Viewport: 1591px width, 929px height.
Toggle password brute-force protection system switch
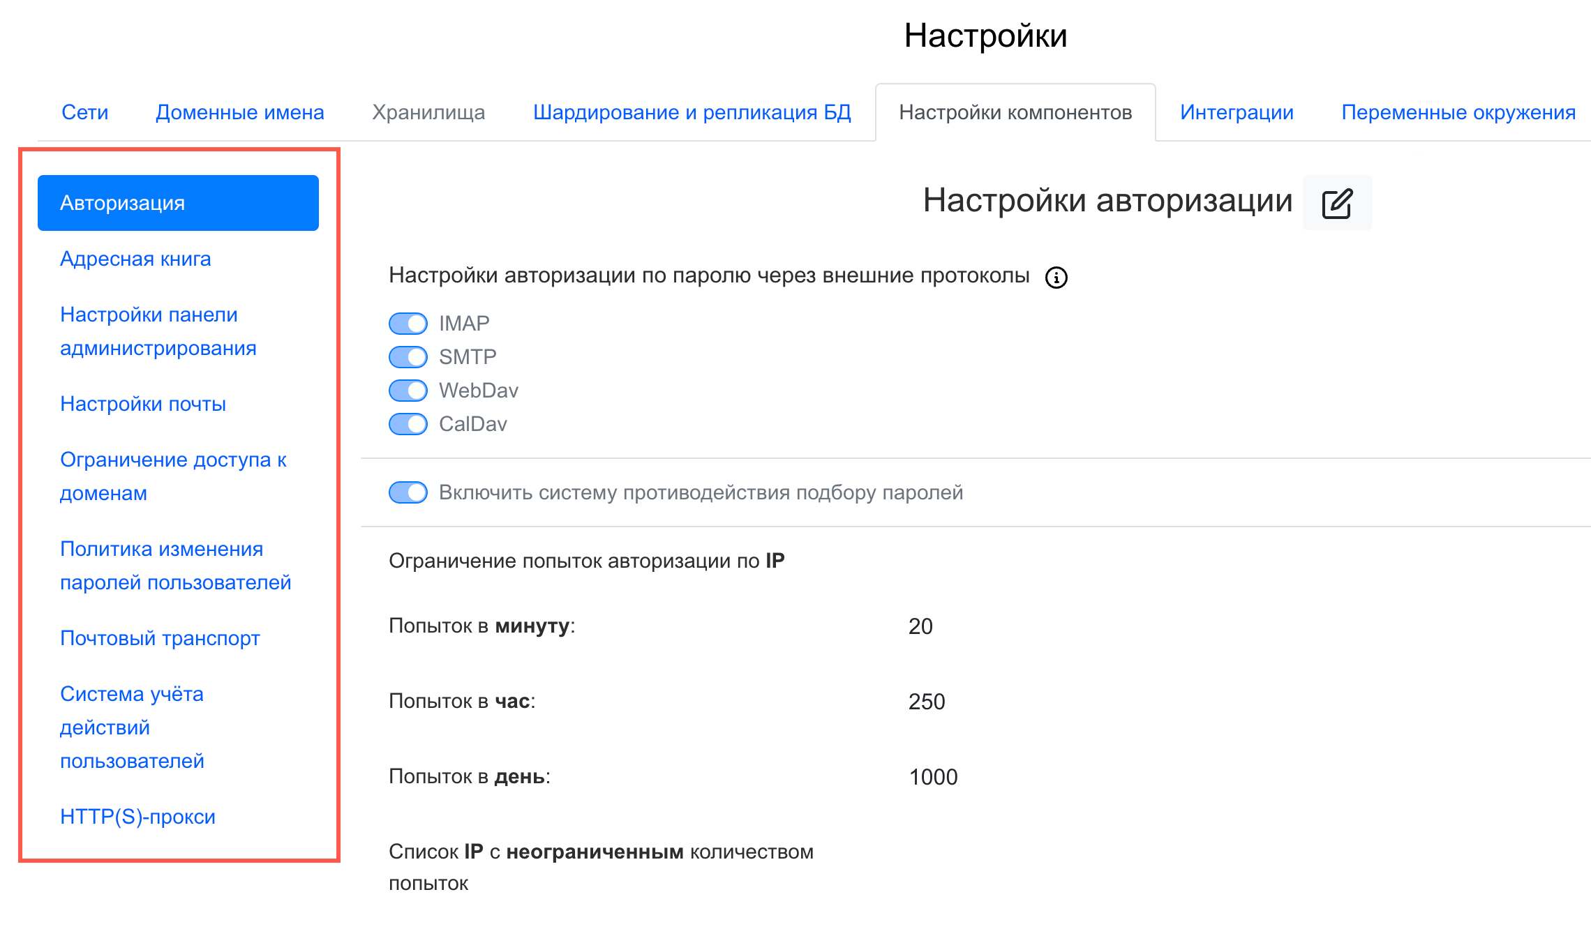point(408,492)
